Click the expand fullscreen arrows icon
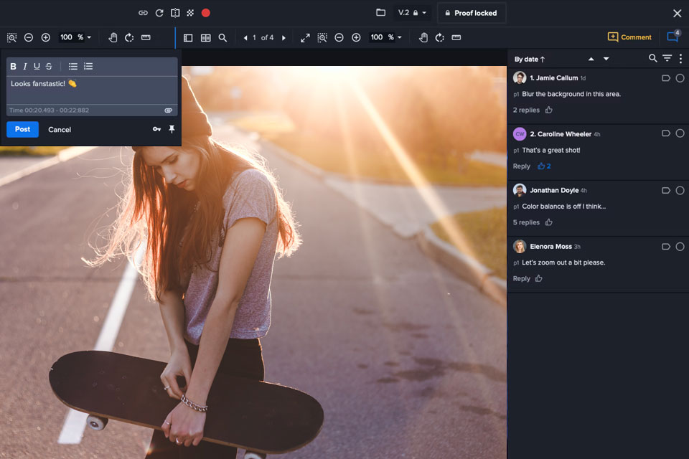Screen dimensions: 689x459 (x=305, y=38)
